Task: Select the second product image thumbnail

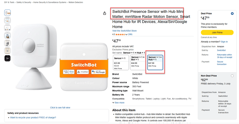Action: pos(7,20)
